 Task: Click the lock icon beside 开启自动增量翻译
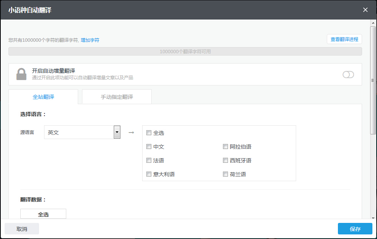pos(21,74)
